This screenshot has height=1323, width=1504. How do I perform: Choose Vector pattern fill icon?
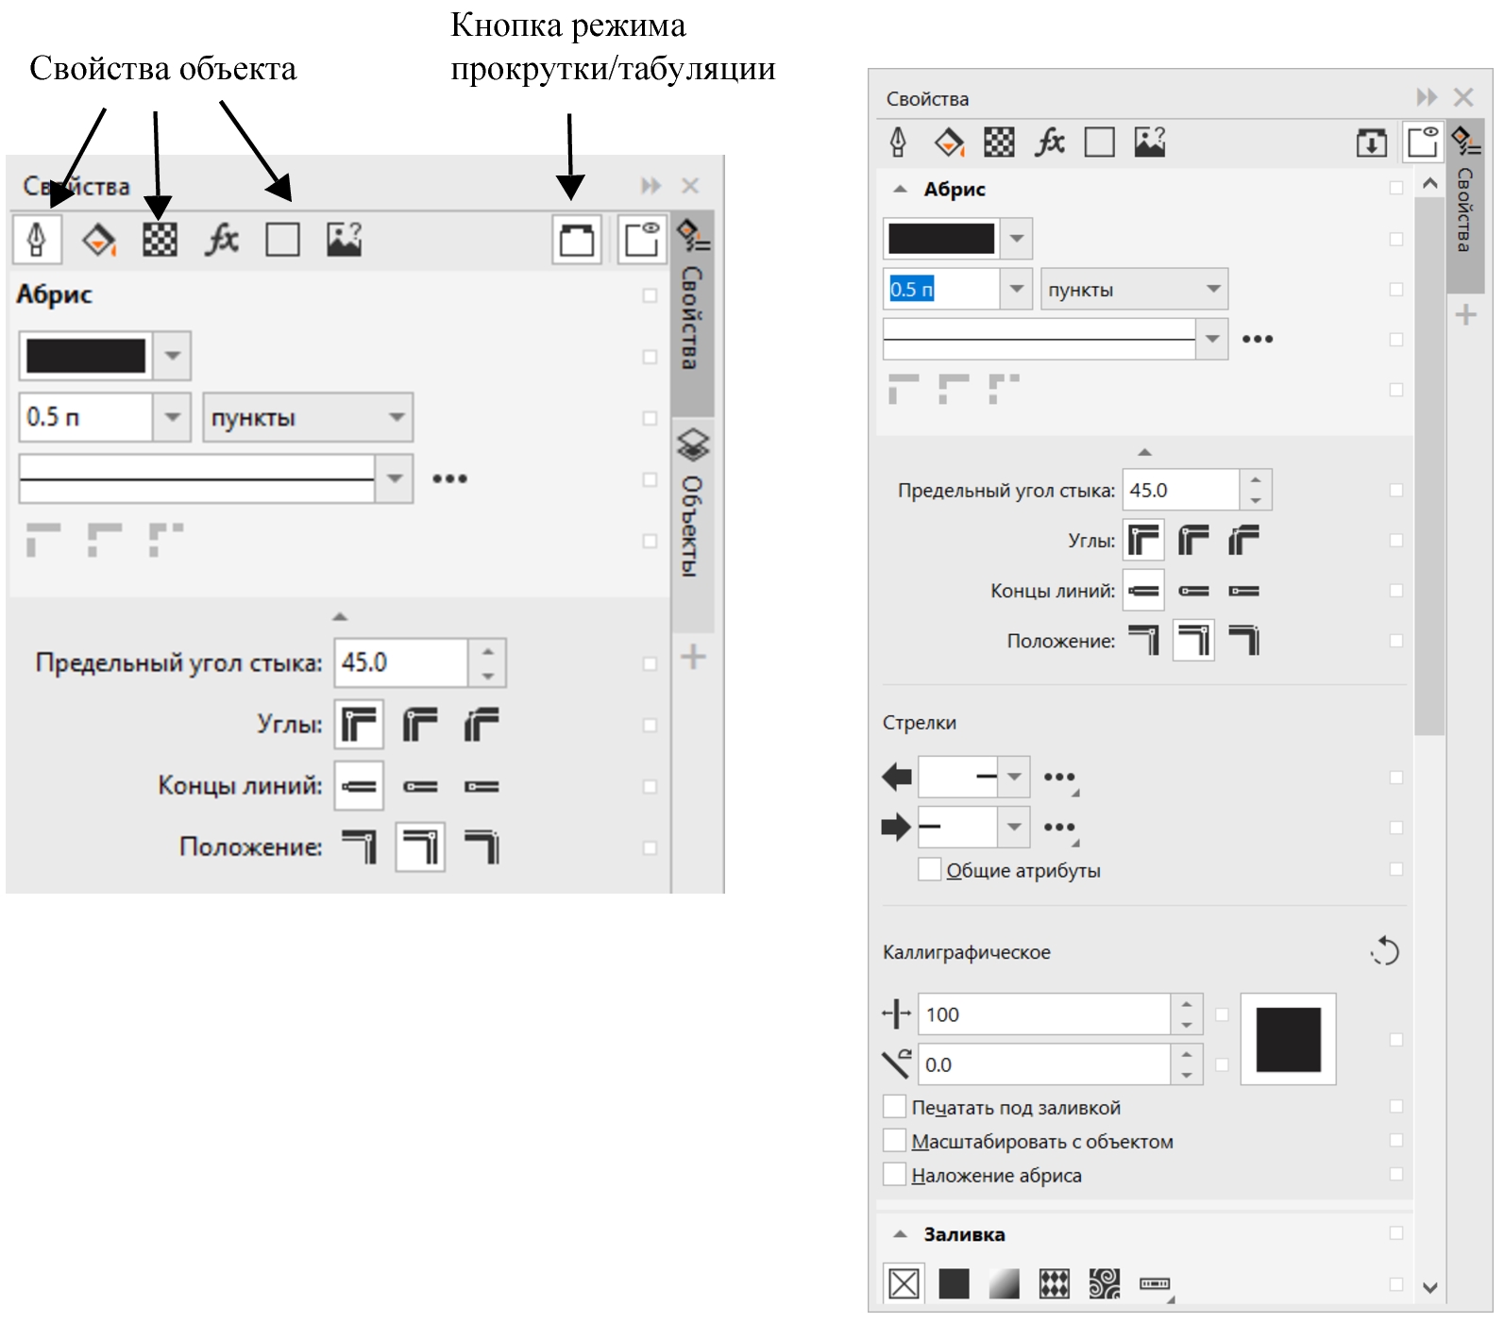[1054, 1283]
